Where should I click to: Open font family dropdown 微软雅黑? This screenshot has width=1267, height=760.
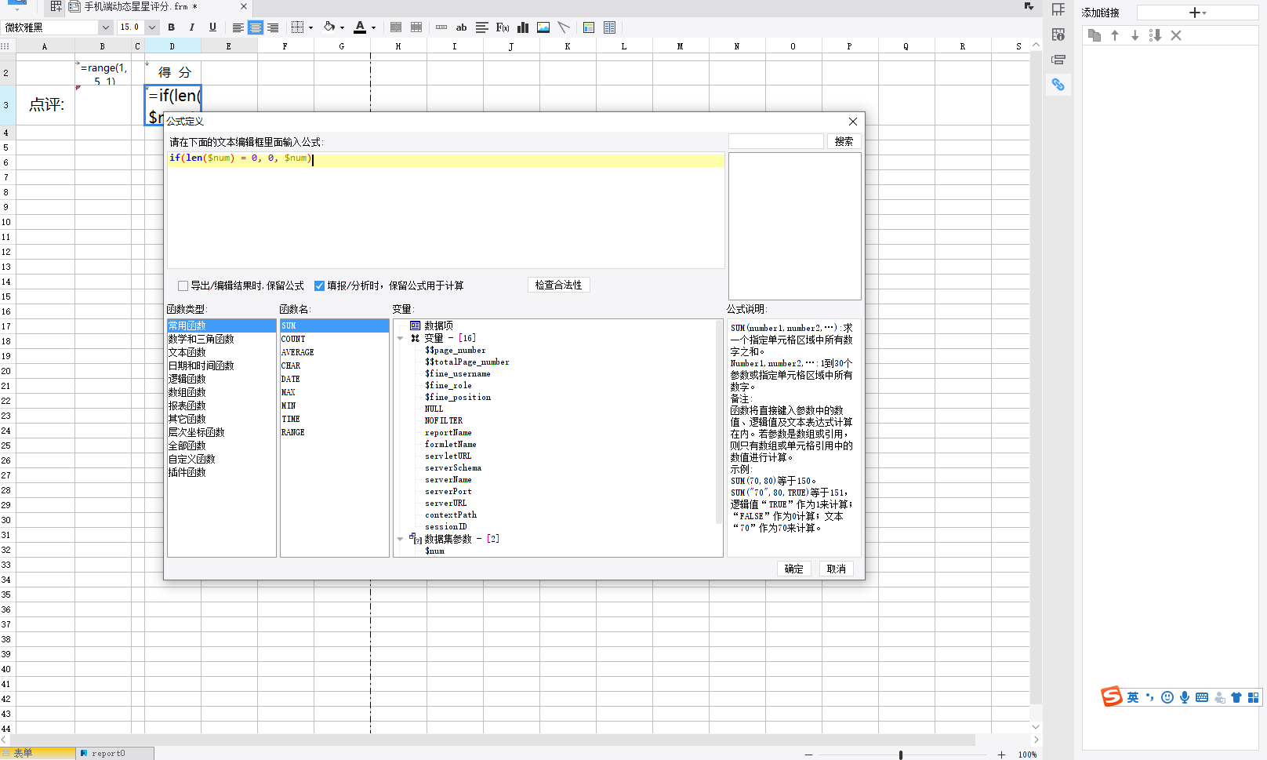105,27
